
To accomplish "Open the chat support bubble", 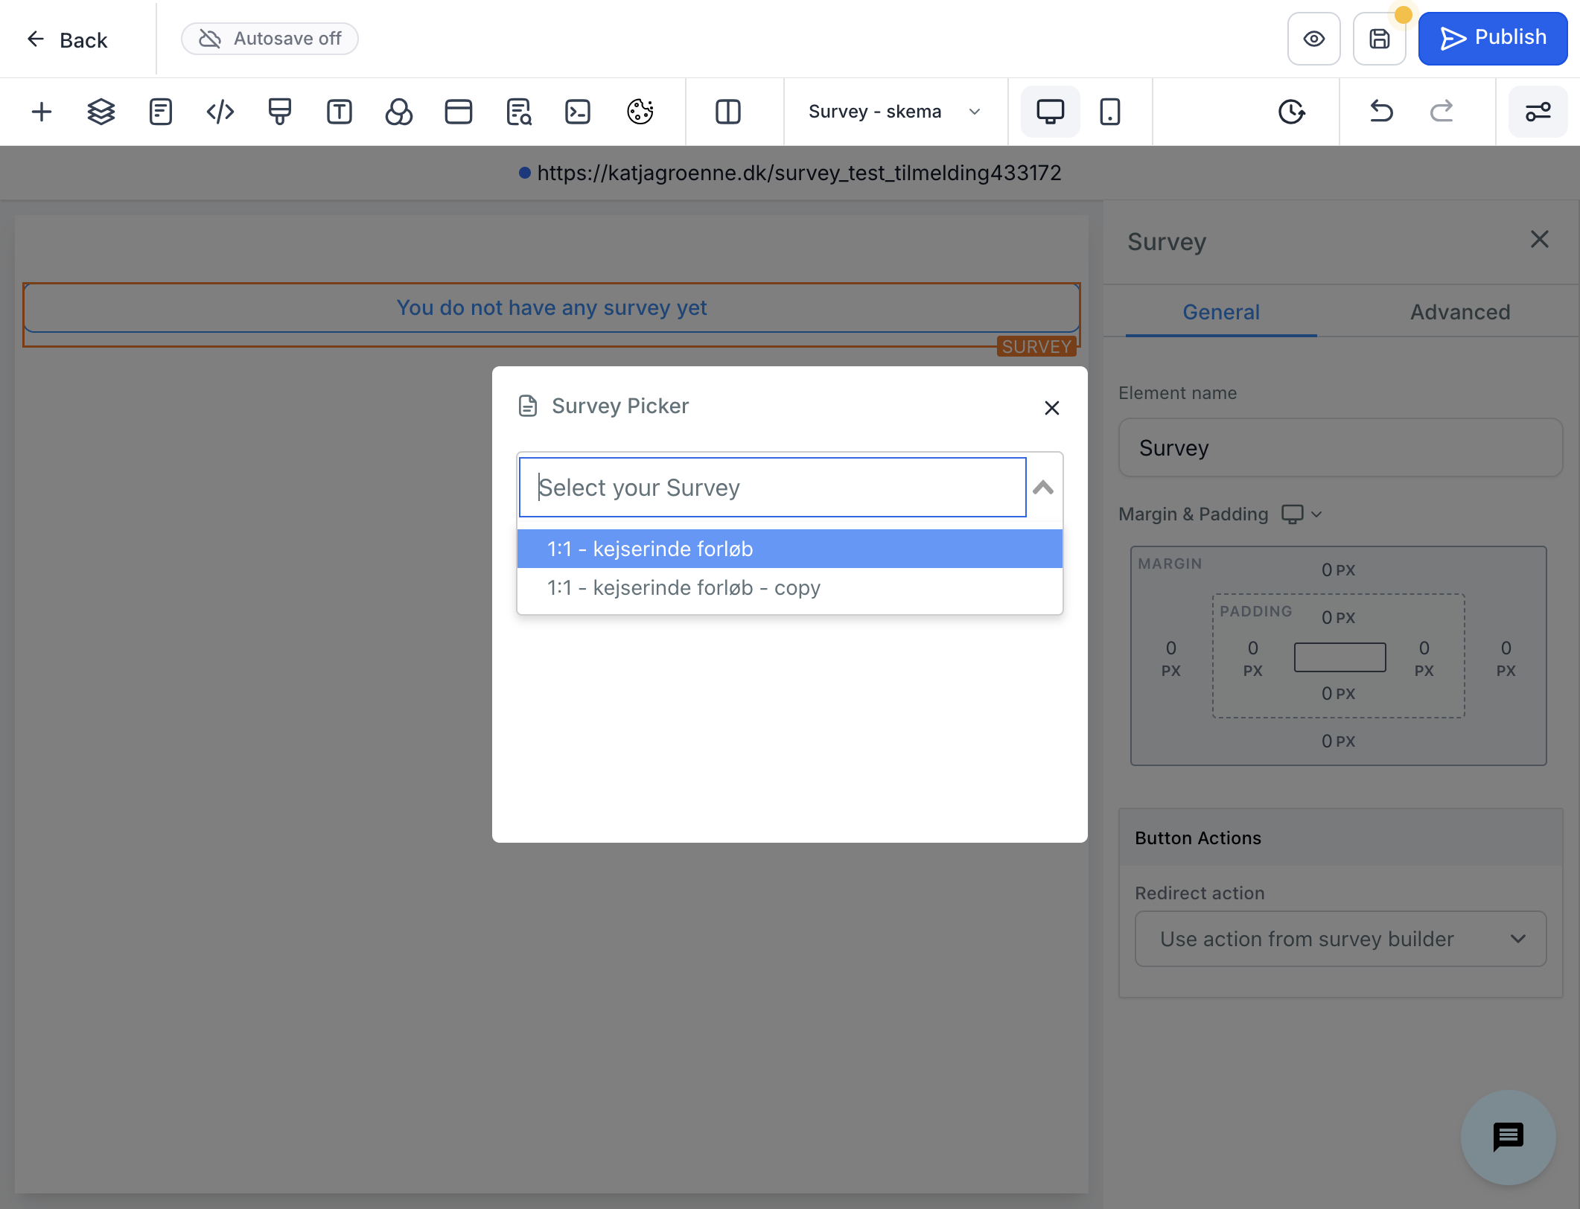I will (x=1508, y=1138).
